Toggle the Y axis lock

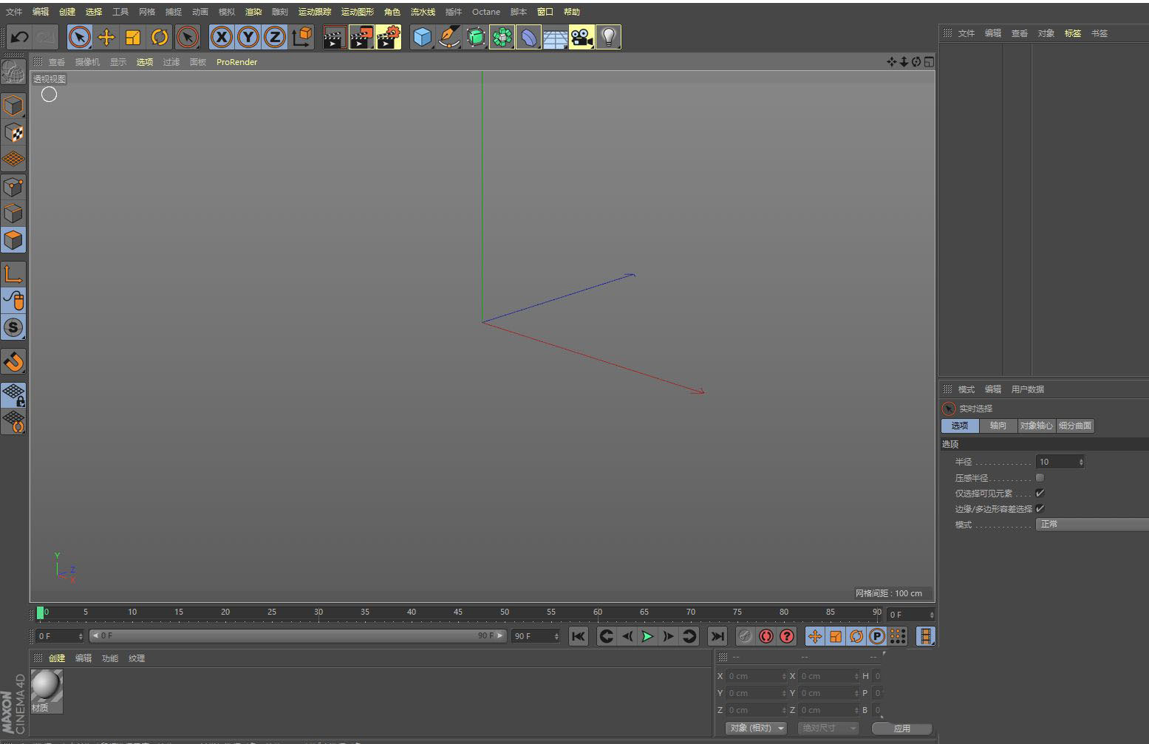[248, 37]
